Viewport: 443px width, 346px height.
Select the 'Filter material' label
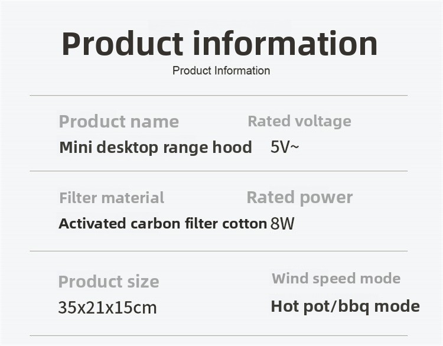pos(112,198)
